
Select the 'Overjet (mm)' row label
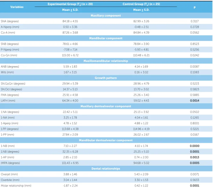(9, 174)
